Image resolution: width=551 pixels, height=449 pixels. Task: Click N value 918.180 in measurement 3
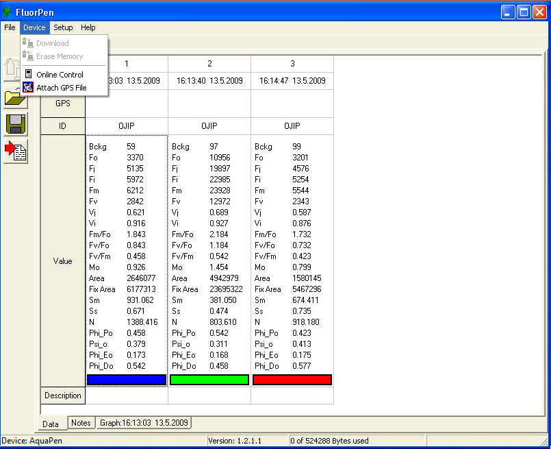(306, 322)
